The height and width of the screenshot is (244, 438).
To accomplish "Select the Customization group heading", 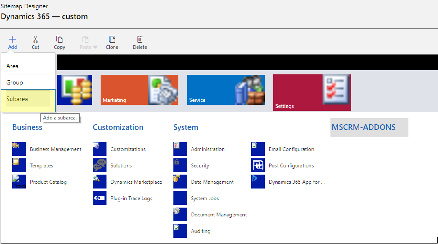I will click(118, 127).
